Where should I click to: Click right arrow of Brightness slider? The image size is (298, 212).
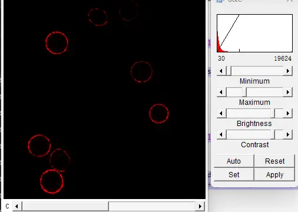(x=288, y=113)
